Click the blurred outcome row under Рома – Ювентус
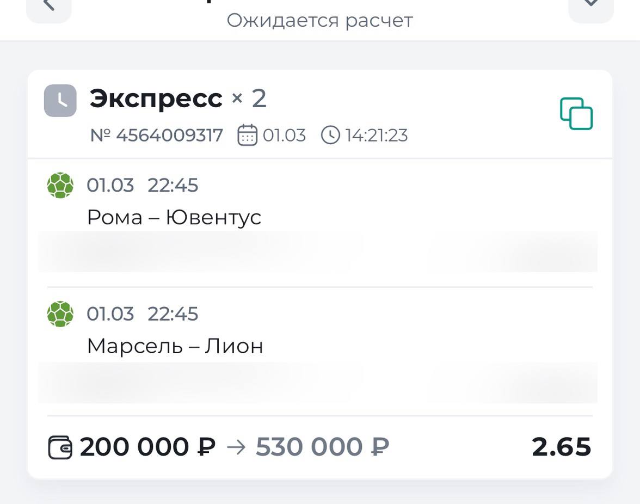Viewport: 640px width, 504px height. [x=317, y=251]
